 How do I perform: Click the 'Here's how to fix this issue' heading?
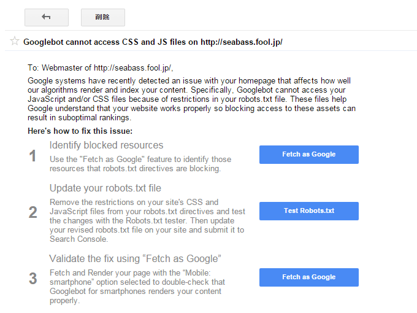(80, 131)
